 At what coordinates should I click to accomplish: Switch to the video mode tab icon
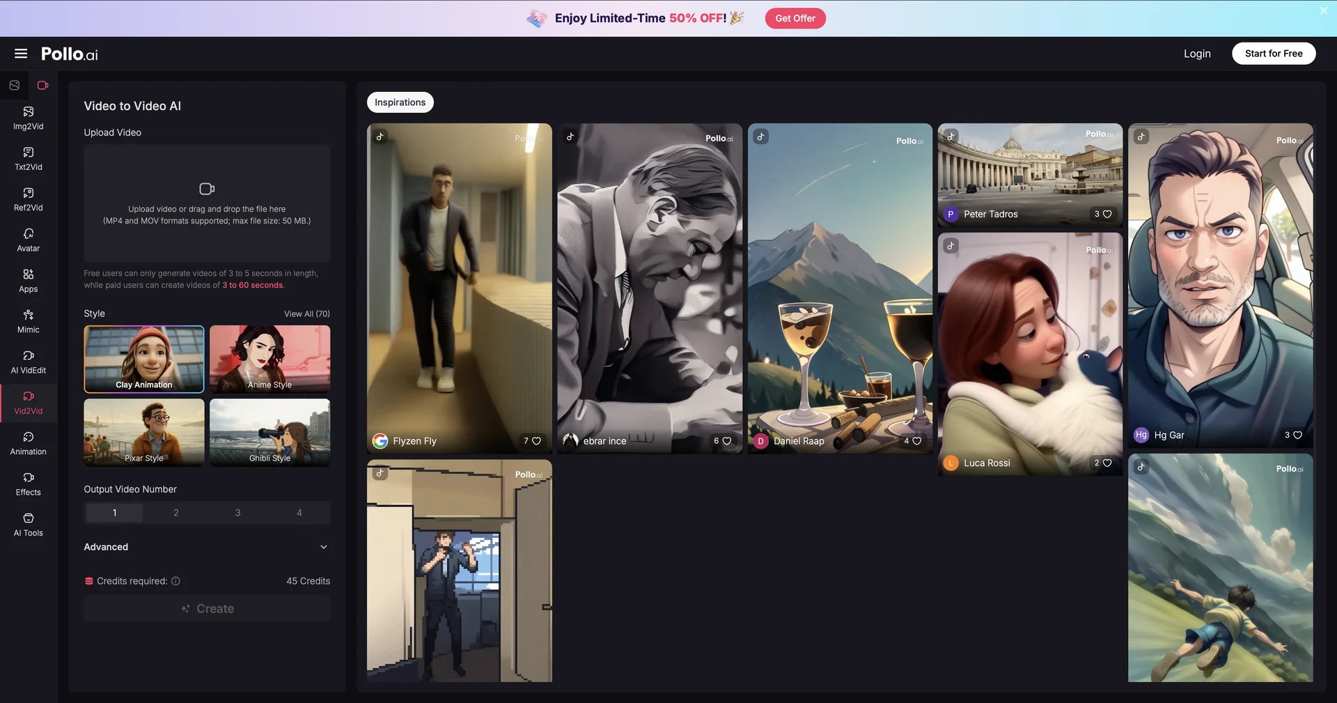tap(42, 85)
